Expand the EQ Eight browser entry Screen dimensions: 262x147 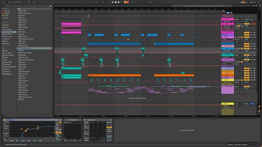pyautogui.click(x=18, y=67)
